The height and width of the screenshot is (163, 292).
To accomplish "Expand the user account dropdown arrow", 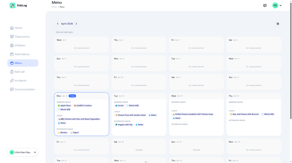I will [x=280, y=5].
